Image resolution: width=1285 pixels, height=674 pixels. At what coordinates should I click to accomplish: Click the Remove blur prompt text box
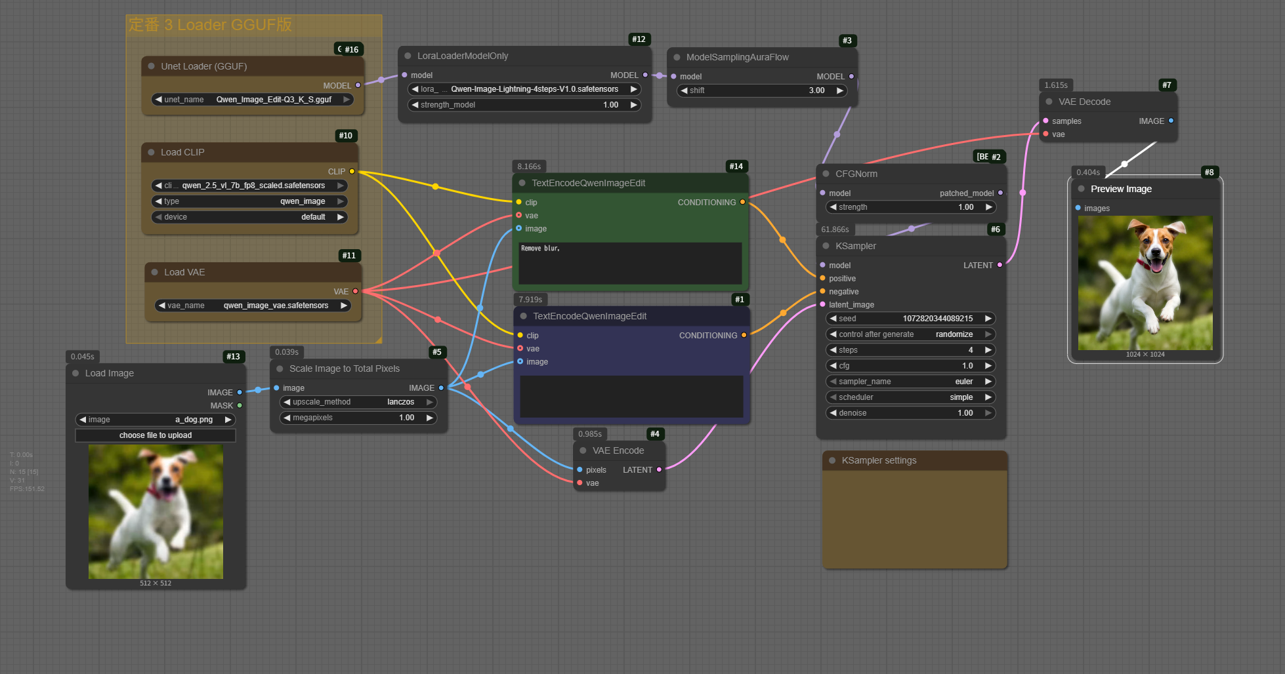click(x=630, y=264)
